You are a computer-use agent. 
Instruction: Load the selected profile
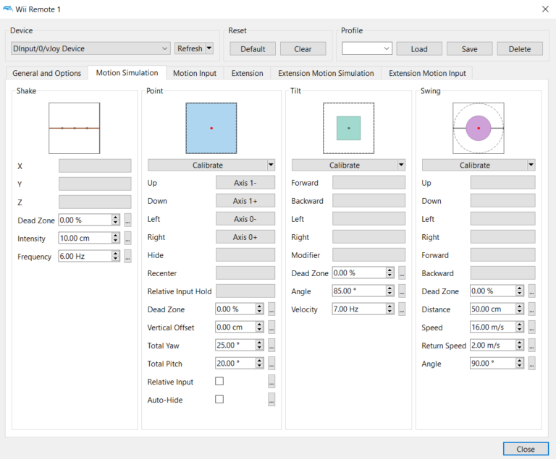419,49
